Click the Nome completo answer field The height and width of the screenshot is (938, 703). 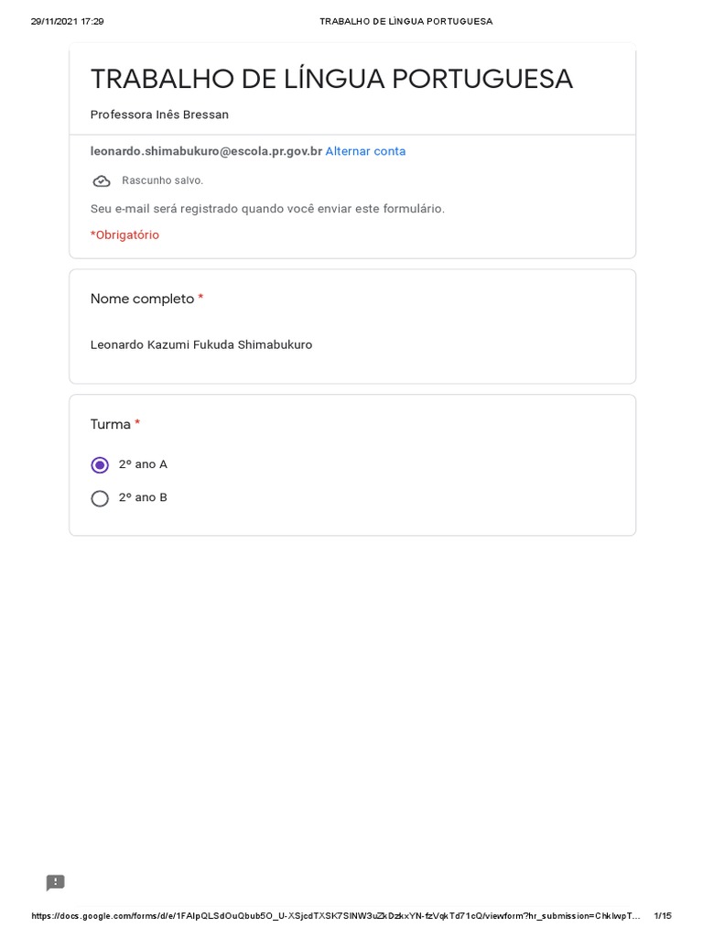(x=201, y=345)
